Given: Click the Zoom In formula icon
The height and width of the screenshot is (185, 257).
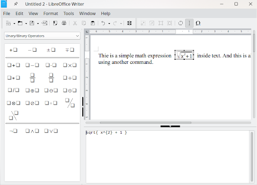Looking at the screenshot, I should tap(143, 23).
